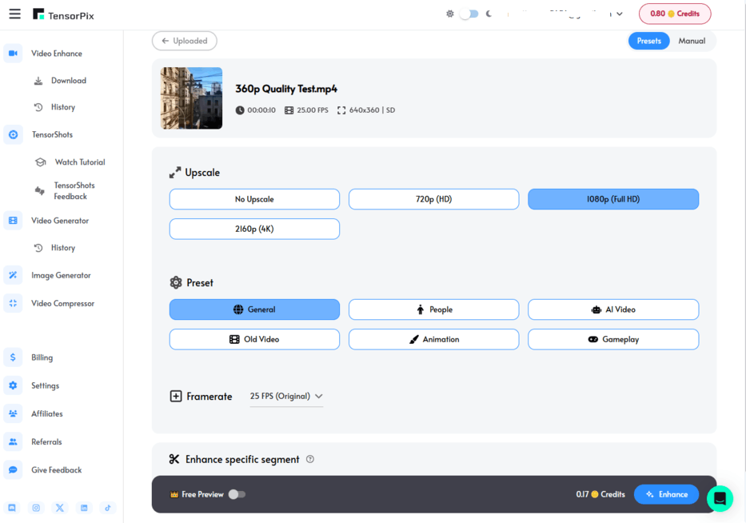This screenshot has height=523, width=746.
Task: Toggle the dark mode switch
Action: pyautogui.click(x=469, y=14)
